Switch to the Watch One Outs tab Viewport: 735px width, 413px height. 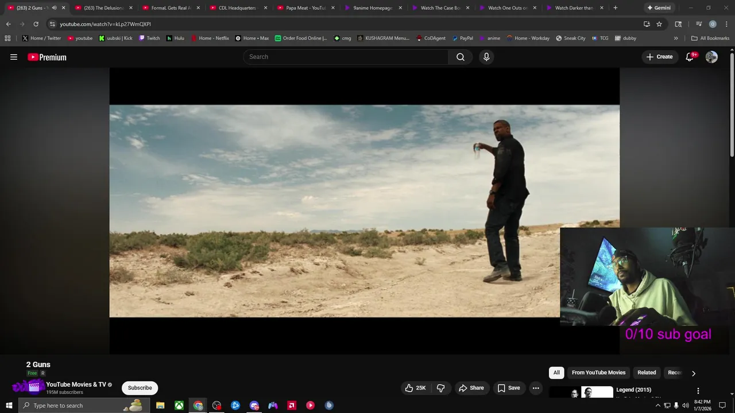[x=508, y=8]
